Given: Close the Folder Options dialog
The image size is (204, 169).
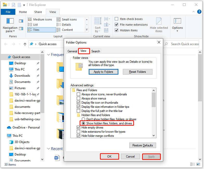Looking at the screenshot, I should (x=159, y=42).
